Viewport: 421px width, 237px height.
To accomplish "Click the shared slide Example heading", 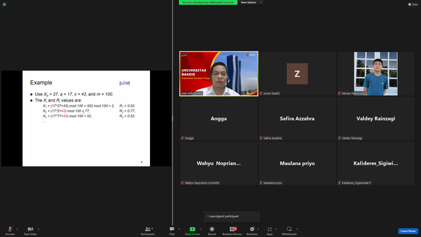I will 41,82.
